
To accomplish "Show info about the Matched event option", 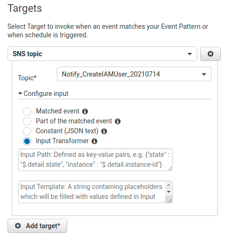I will point(85,112).
